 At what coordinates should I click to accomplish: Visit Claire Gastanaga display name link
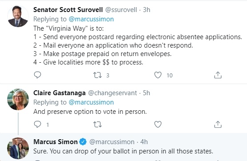60,93
